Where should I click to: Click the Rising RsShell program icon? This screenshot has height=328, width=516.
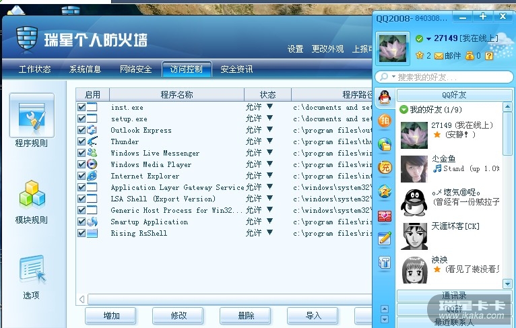[92, 233]
